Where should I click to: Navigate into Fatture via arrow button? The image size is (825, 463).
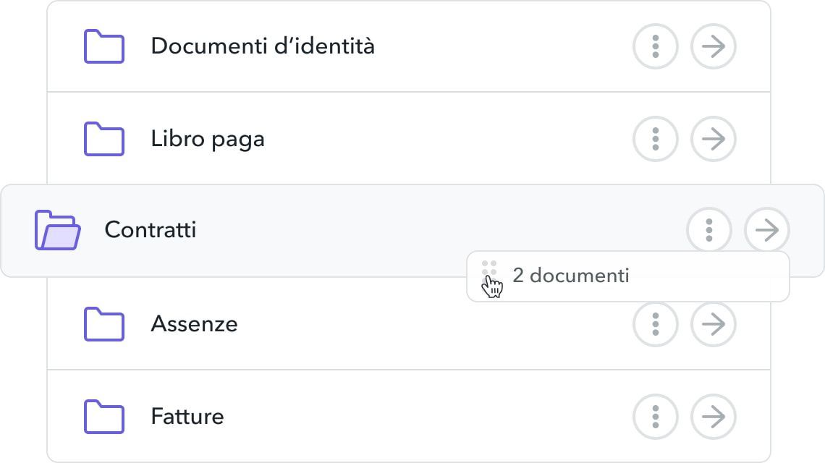pos(714,417)
